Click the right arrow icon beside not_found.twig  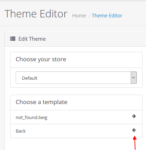(134, 116)
